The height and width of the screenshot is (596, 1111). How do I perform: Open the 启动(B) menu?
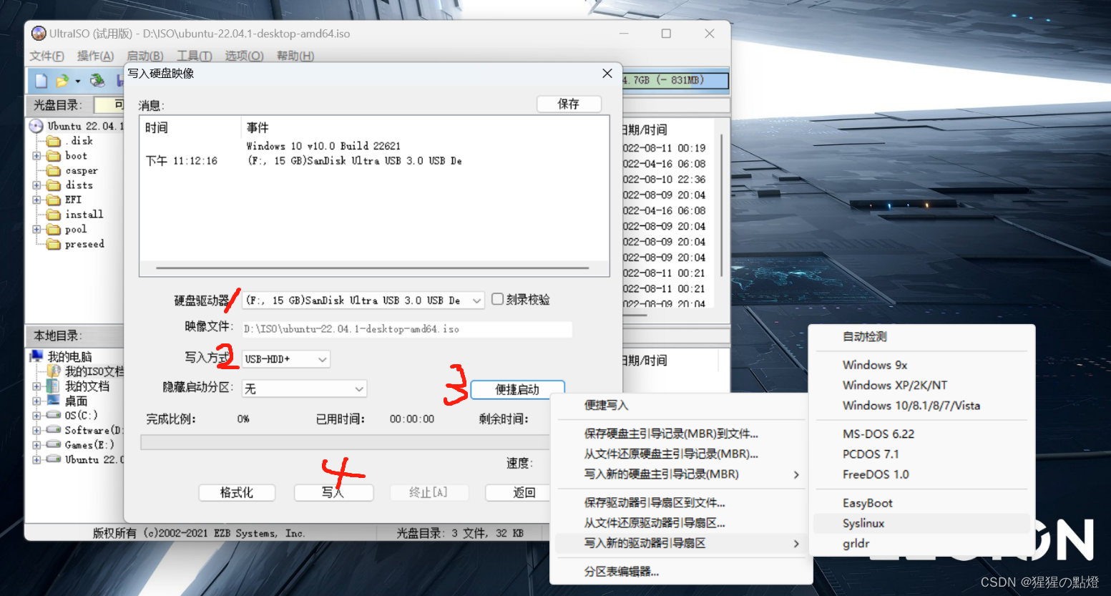point(145,56)
